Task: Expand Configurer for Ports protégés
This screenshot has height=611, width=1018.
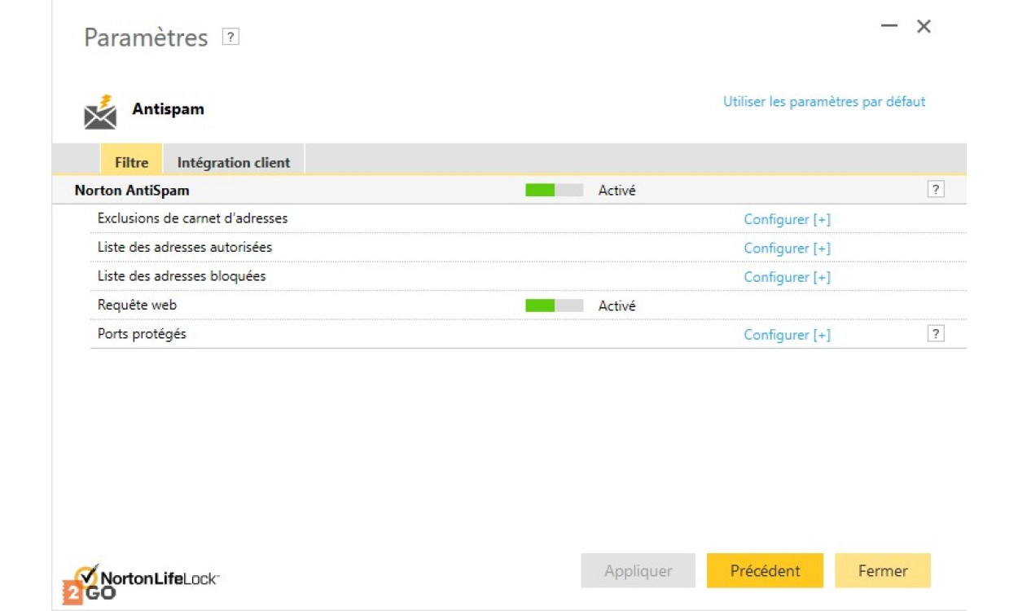Action: tap(787, 335)
